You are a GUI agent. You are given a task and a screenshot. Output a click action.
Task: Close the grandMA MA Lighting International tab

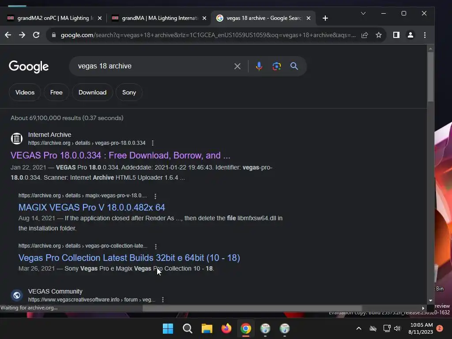tap(204, 18)
